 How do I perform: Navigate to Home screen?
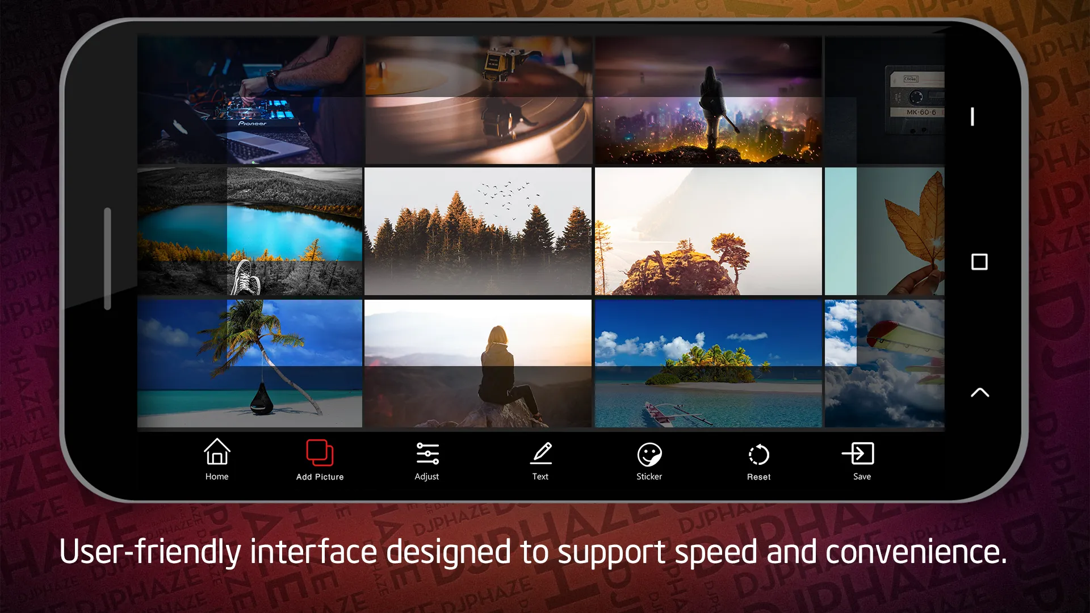(216, 460)
